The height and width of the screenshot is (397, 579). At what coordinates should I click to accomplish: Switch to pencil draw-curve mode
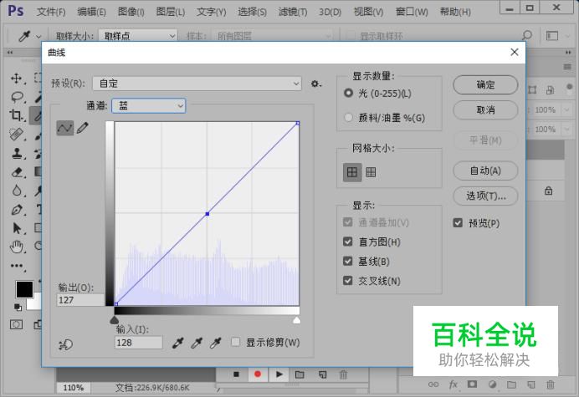pos(83,129)
